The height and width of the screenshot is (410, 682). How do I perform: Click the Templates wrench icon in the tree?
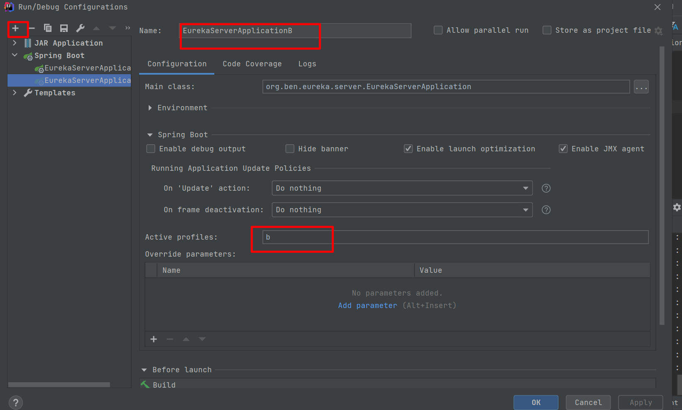coord(28,93)
